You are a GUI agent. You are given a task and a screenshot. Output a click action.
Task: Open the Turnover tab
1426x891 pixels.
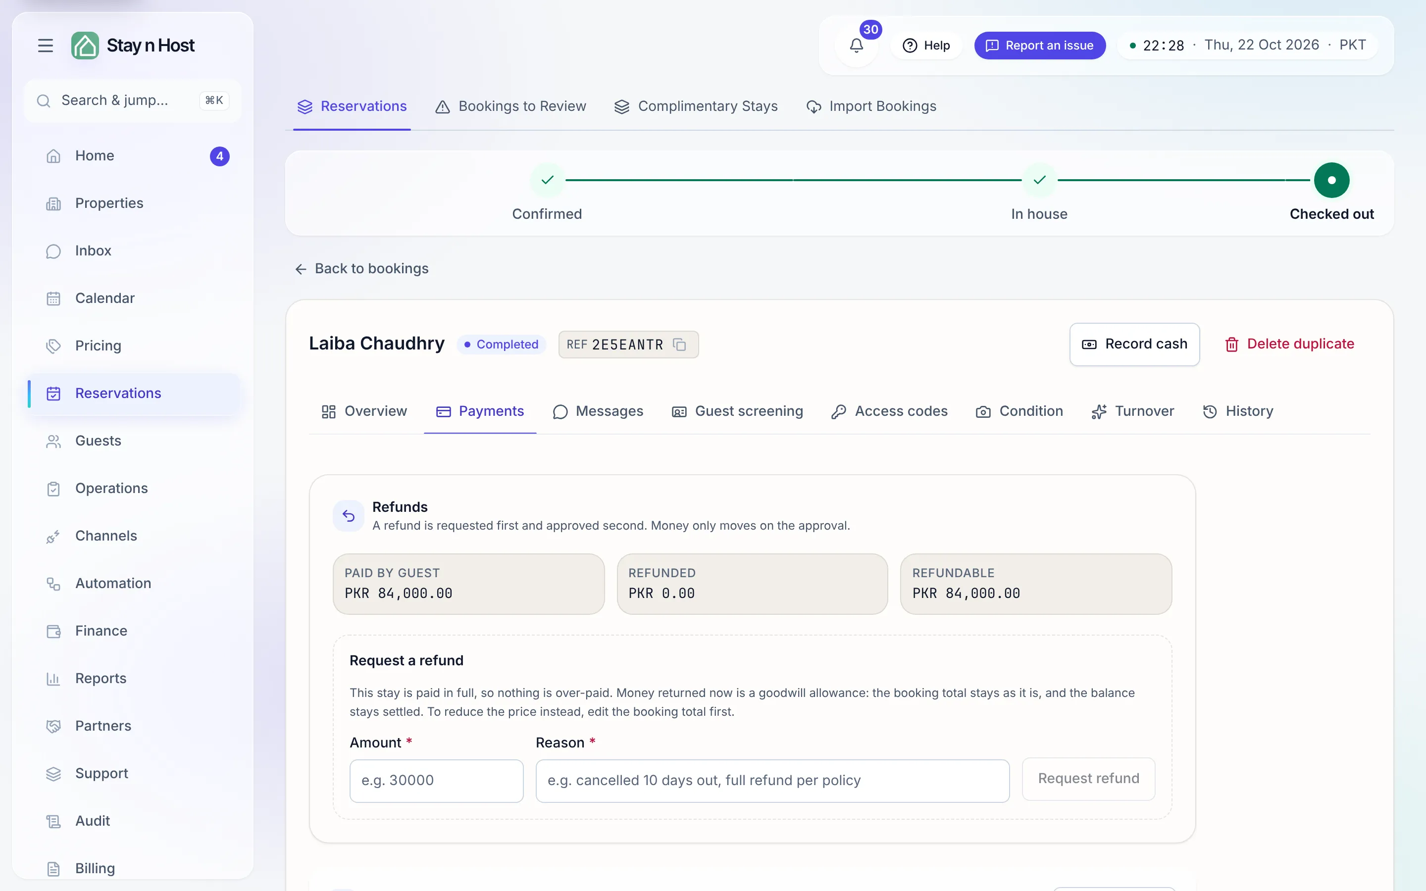click(x=1132, y=411)
